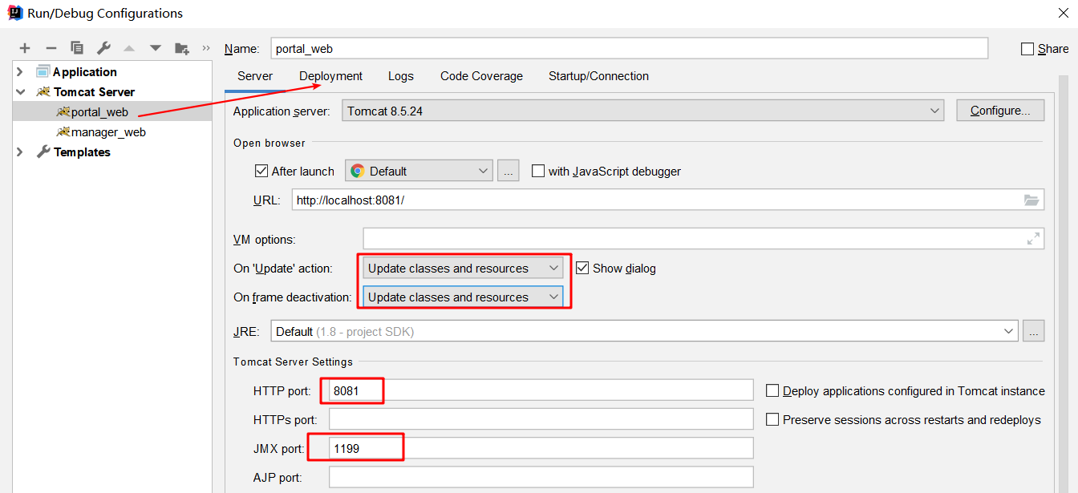
Task: Expand the Templates tree node
Action: (20, 152)
